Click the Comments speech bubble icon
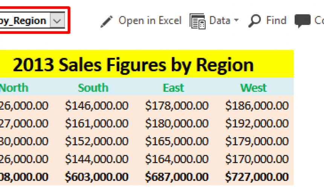 [303, 21]
